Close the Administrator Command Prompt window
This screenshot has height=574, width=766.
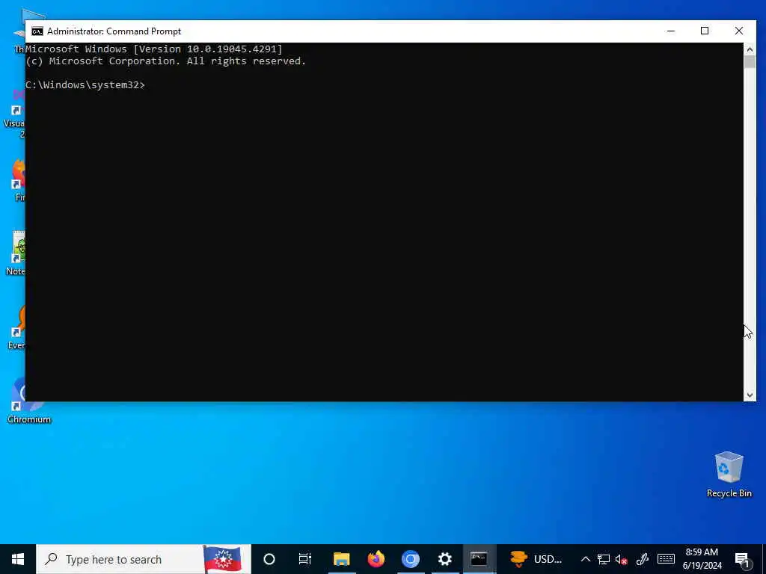(x=738, y=31)
